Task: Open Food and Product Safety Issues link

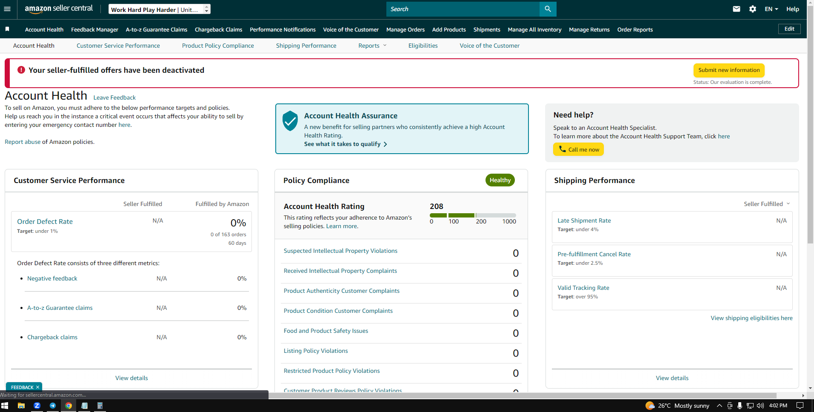Action: (326, 331)
